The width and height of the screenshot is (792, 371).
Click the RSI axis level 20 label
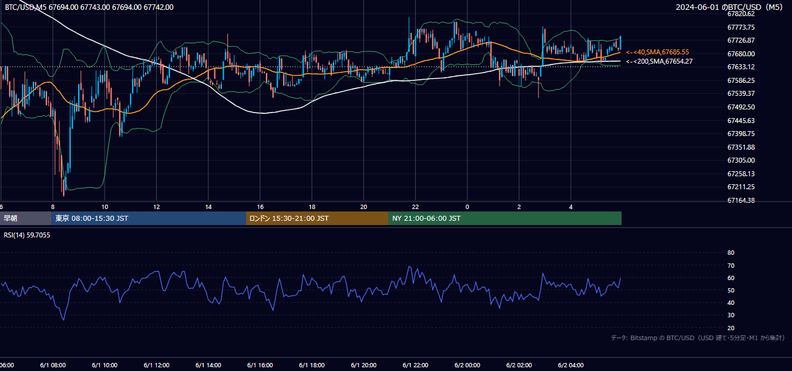coord(731,328)
